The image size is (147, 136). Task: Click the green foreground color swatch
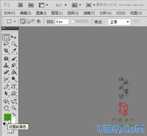pos(7,117)
